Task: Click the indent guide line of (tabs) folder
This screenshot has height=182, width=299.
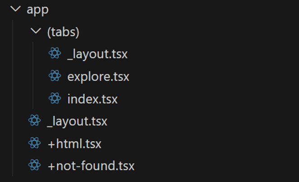Action: tap(33, 75)
